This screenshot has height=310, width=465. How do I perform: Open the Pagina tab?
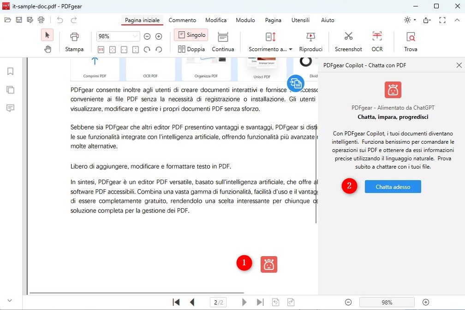click(x=273, y=20)
